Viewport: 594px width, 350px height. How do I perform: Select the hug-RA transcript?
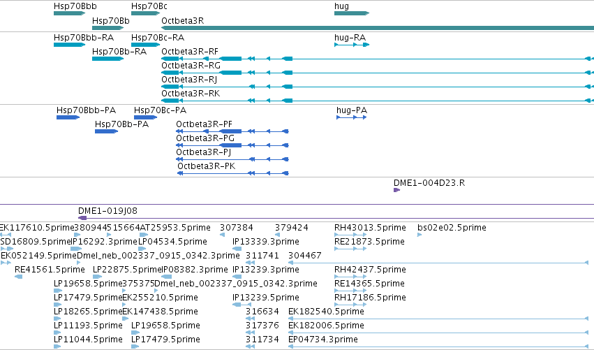point(350,38)
